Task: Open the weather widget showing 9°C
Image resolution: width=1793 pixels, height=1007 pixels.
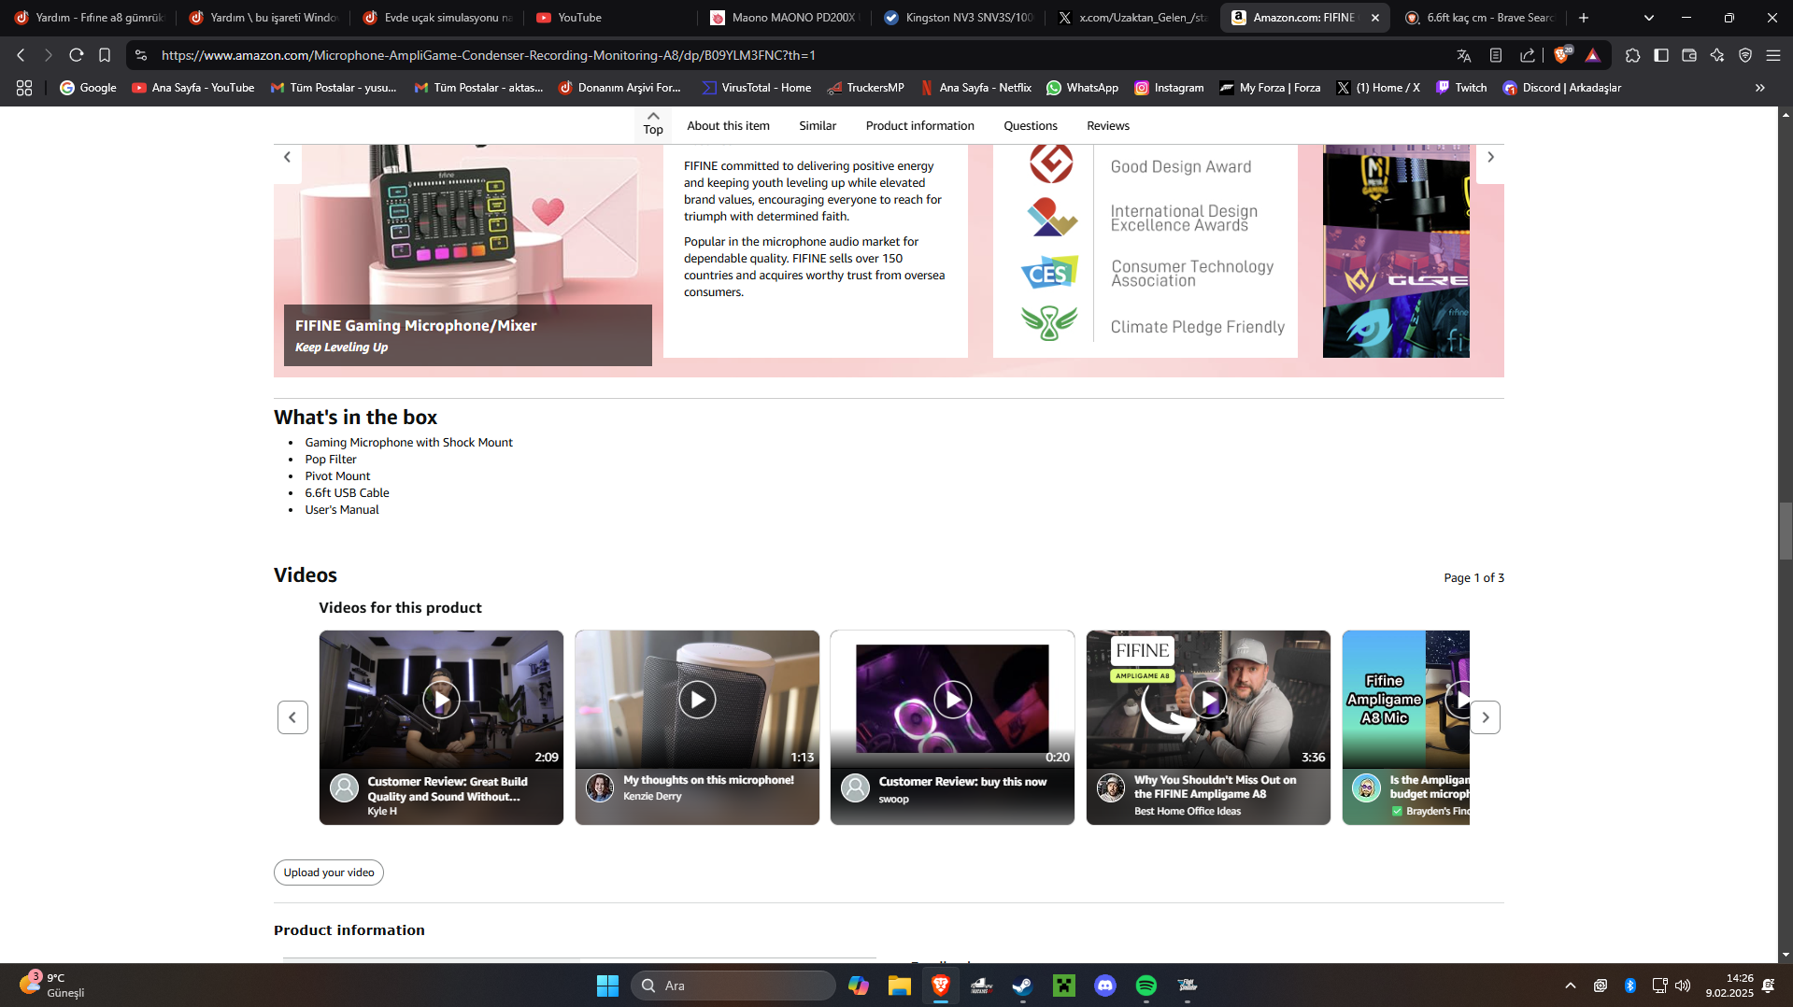Action: 52,985
